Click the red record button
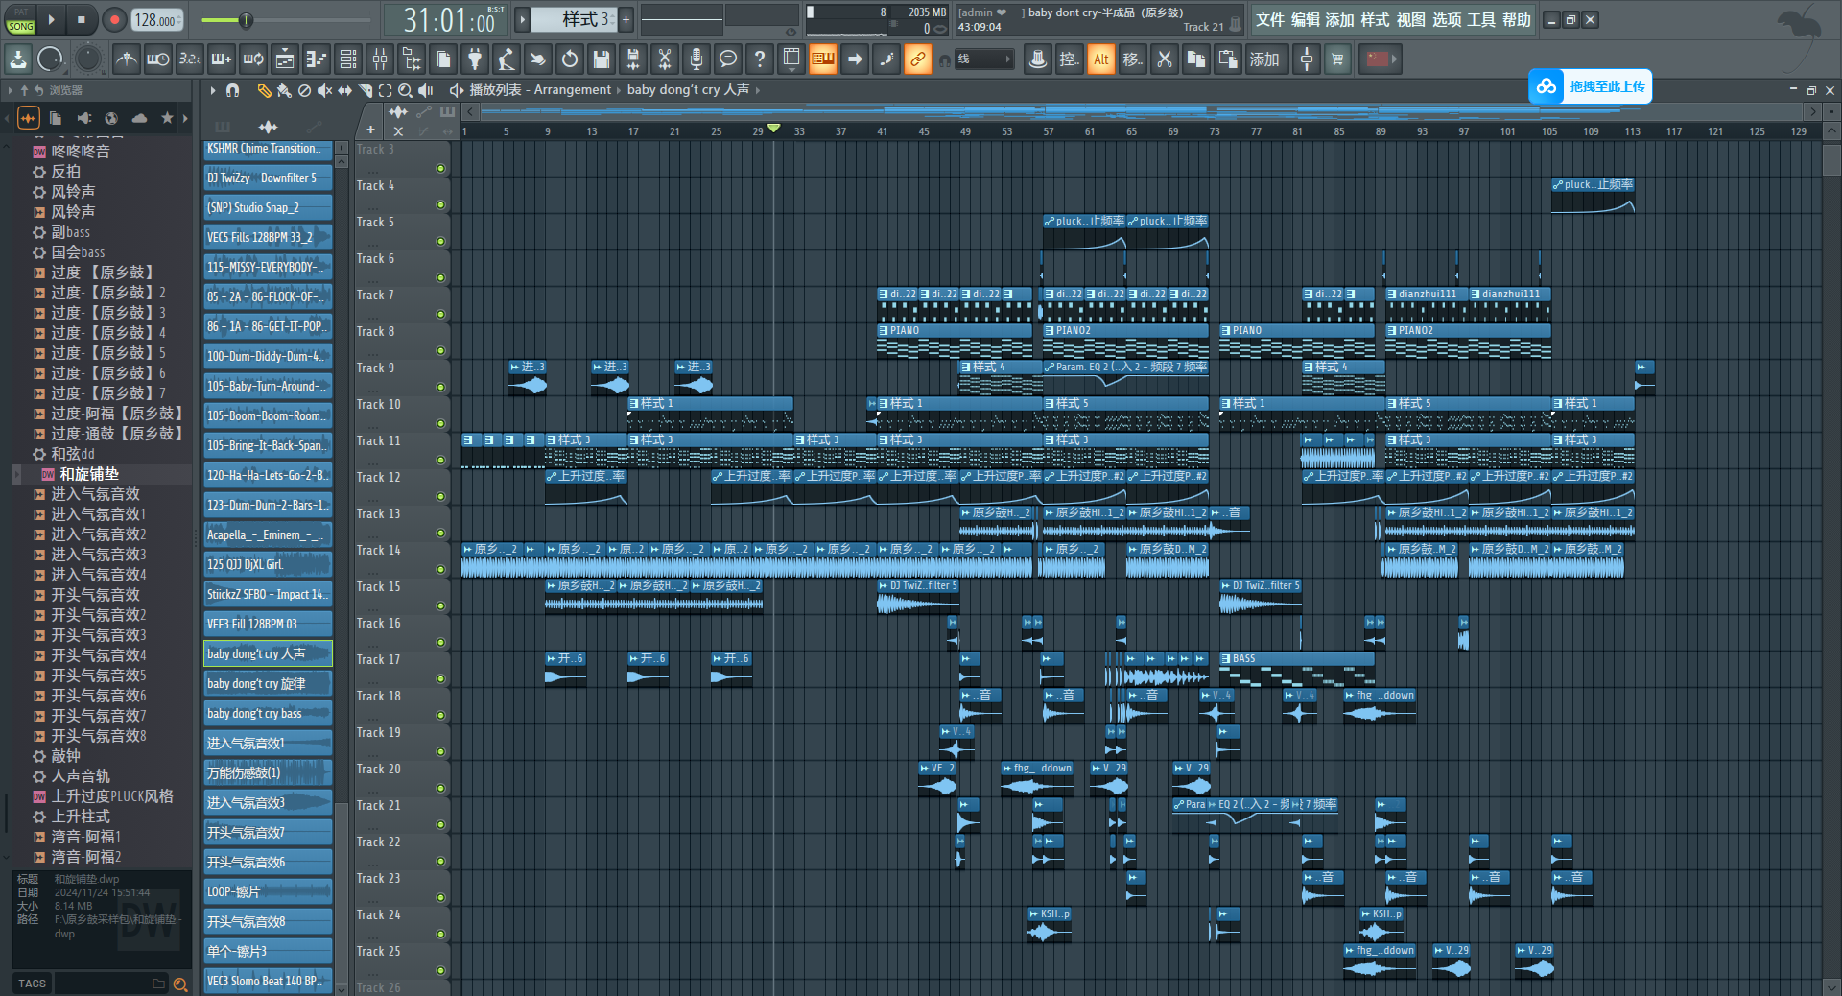The image size is (1842, 996). (x=114, y=19)
